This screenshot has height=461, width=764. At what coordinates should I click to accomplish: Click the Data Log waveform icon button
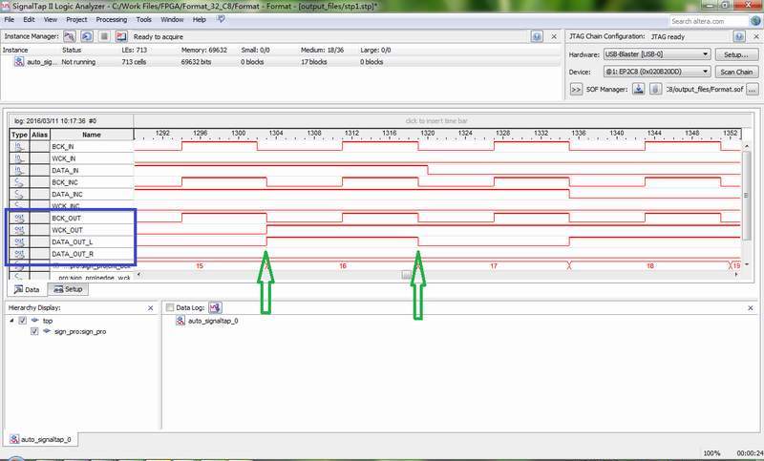click(x=215, y=307)
